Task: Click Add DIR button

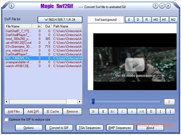Action: point(33,111)
